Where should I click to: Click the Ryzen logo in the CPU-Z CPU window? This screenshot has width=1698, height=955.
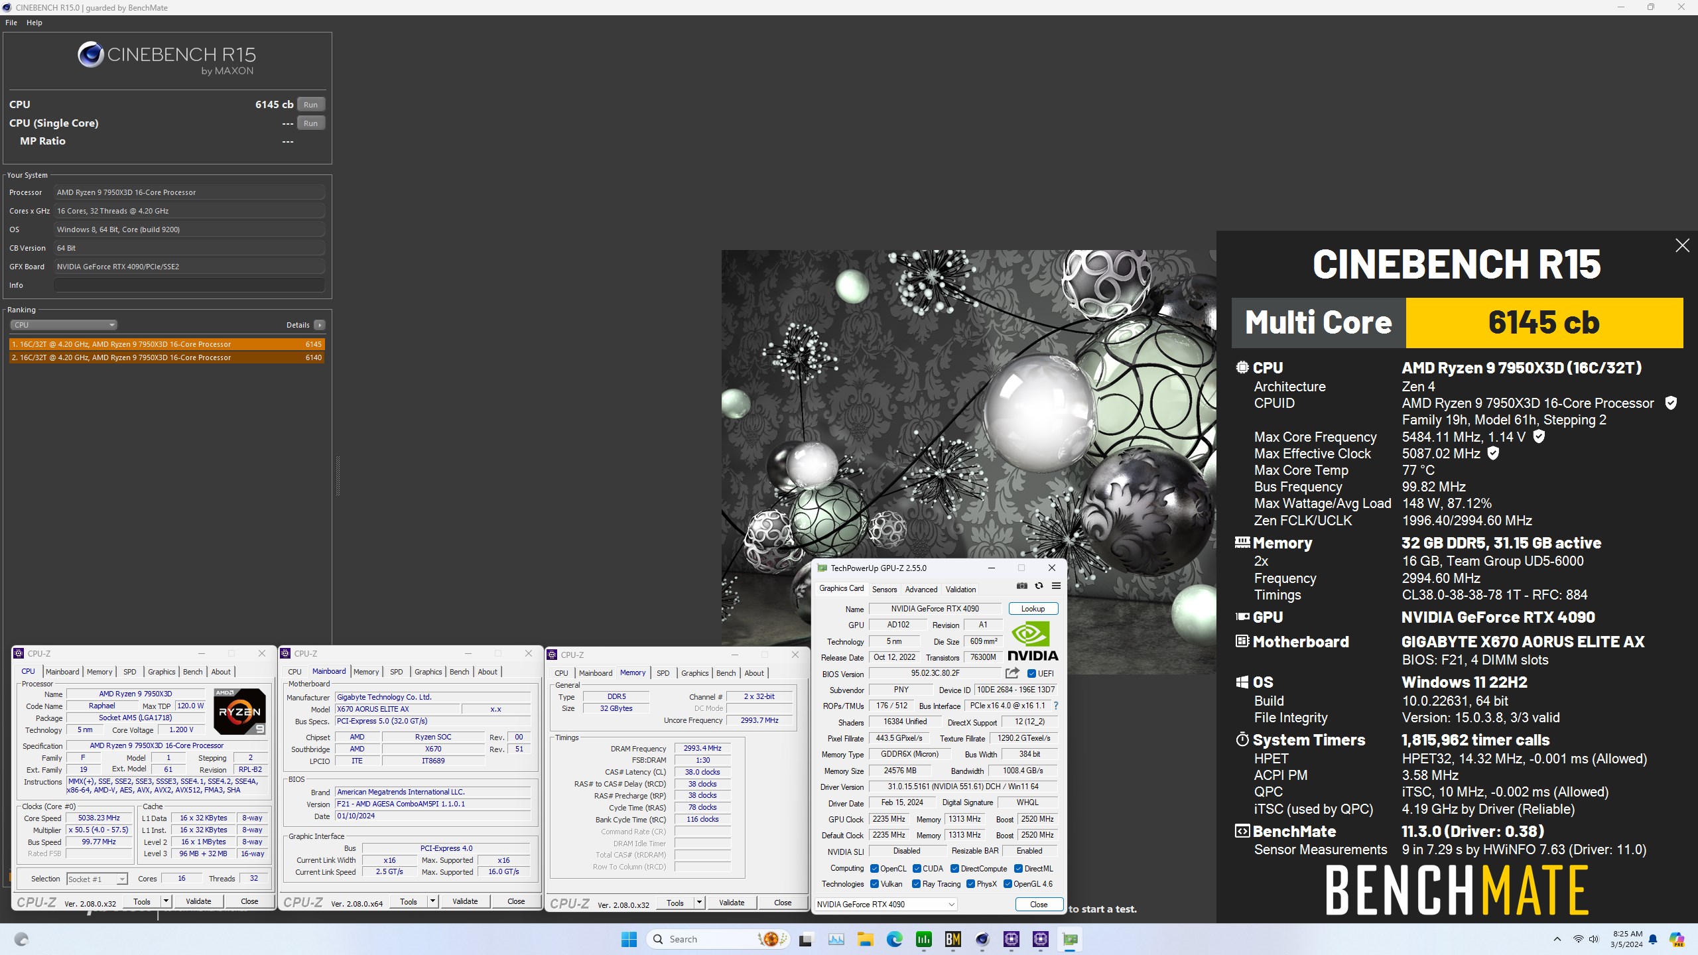239,711
